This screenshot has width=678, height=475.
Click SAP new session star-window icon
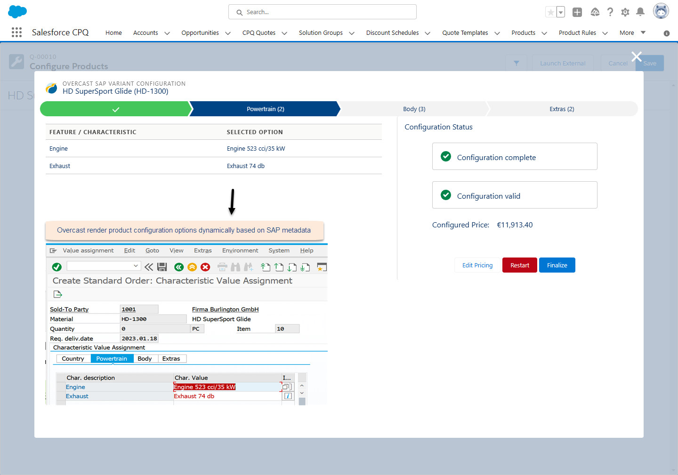pyautogui.click(x=322, y=267)
